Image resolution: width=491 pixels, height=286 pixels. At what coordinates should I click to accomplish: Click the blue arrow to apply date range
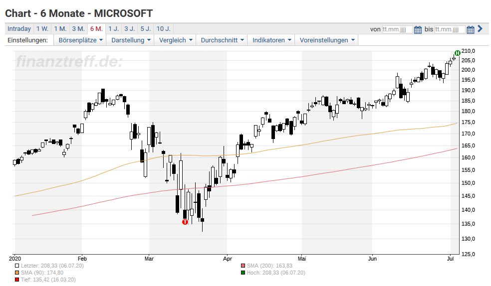[480, 29]
